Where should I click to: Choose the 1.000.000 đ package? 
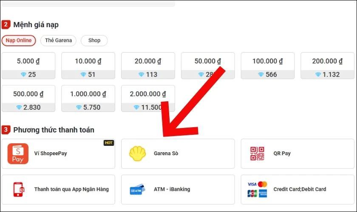88,94
